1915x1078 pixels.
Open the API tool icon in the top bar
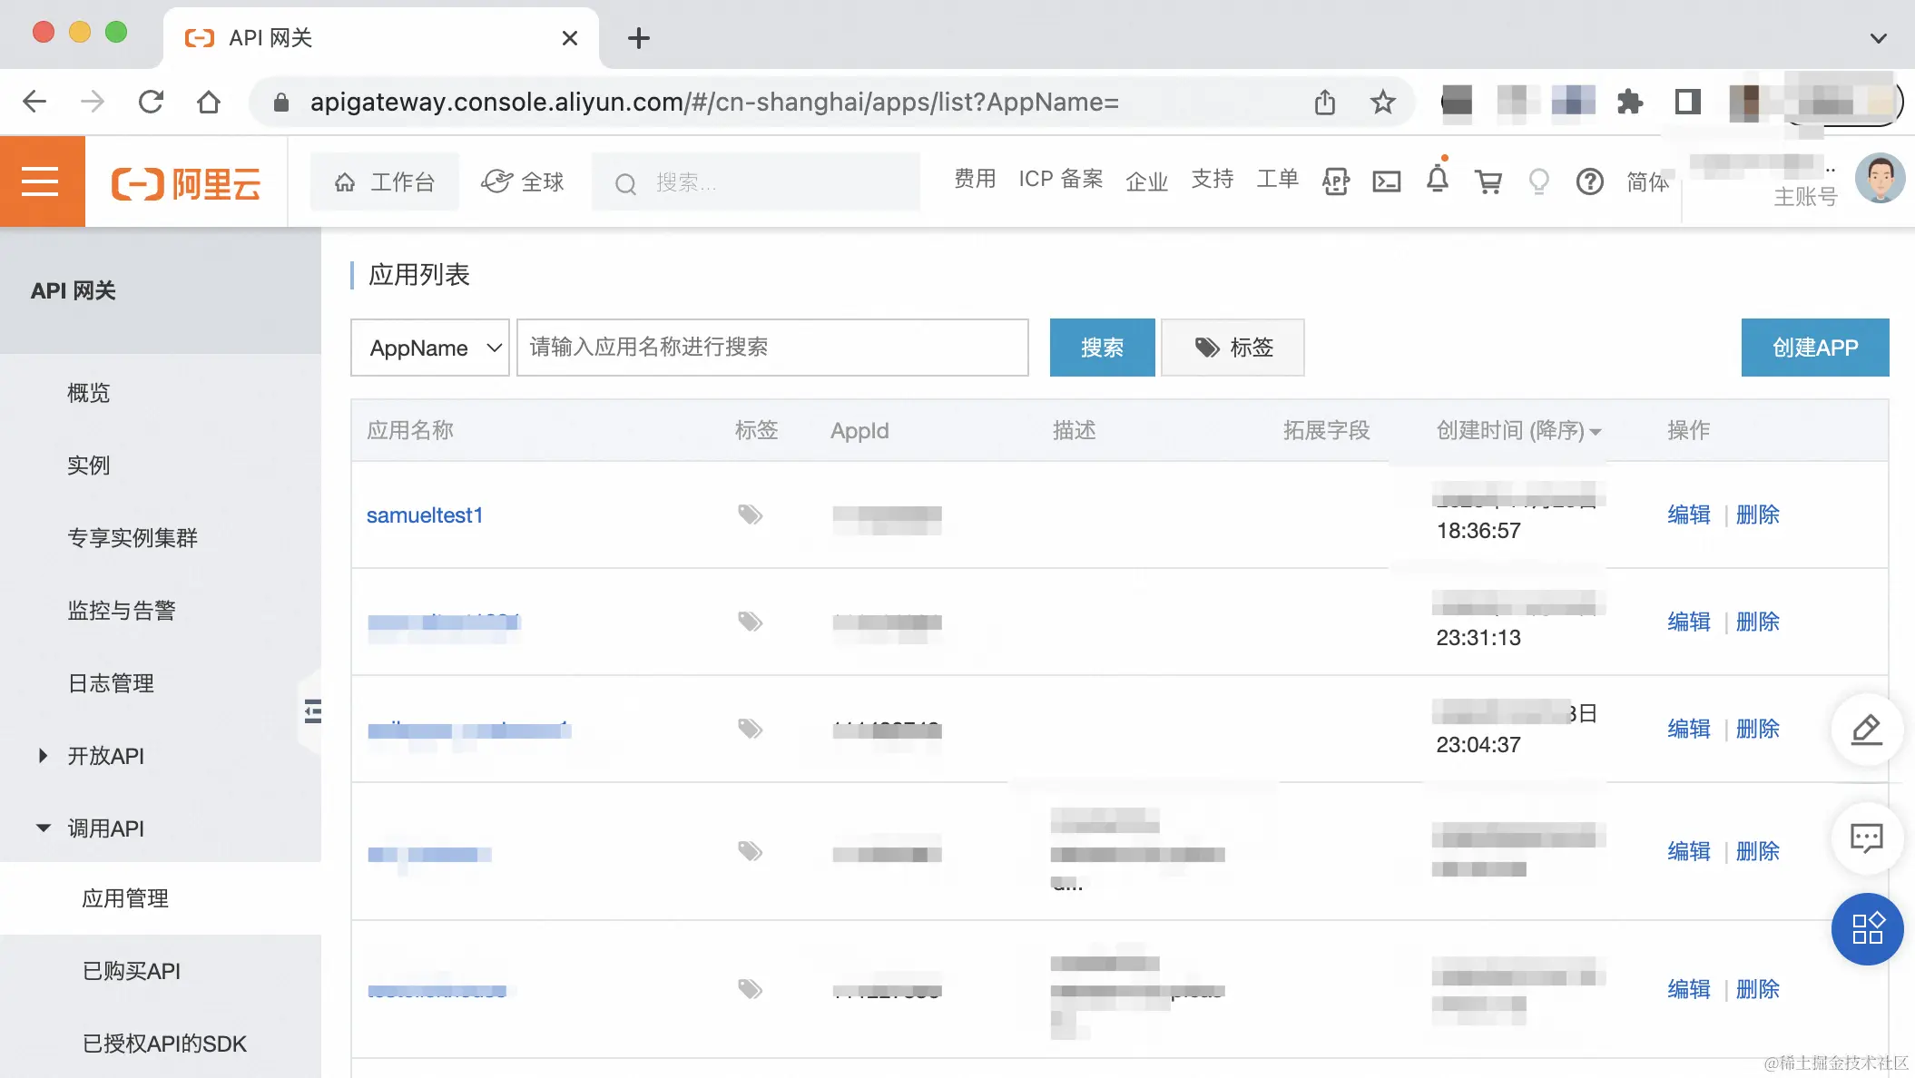point(1335,181)
